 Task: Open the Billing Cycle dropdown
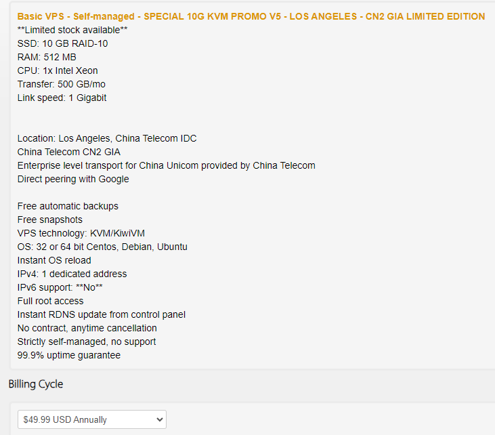[91, 419]
